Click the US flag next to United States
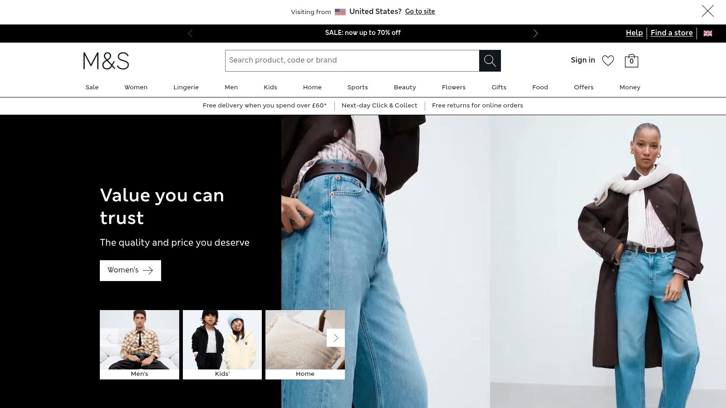 pyautogui.click(x=340, y=12)
